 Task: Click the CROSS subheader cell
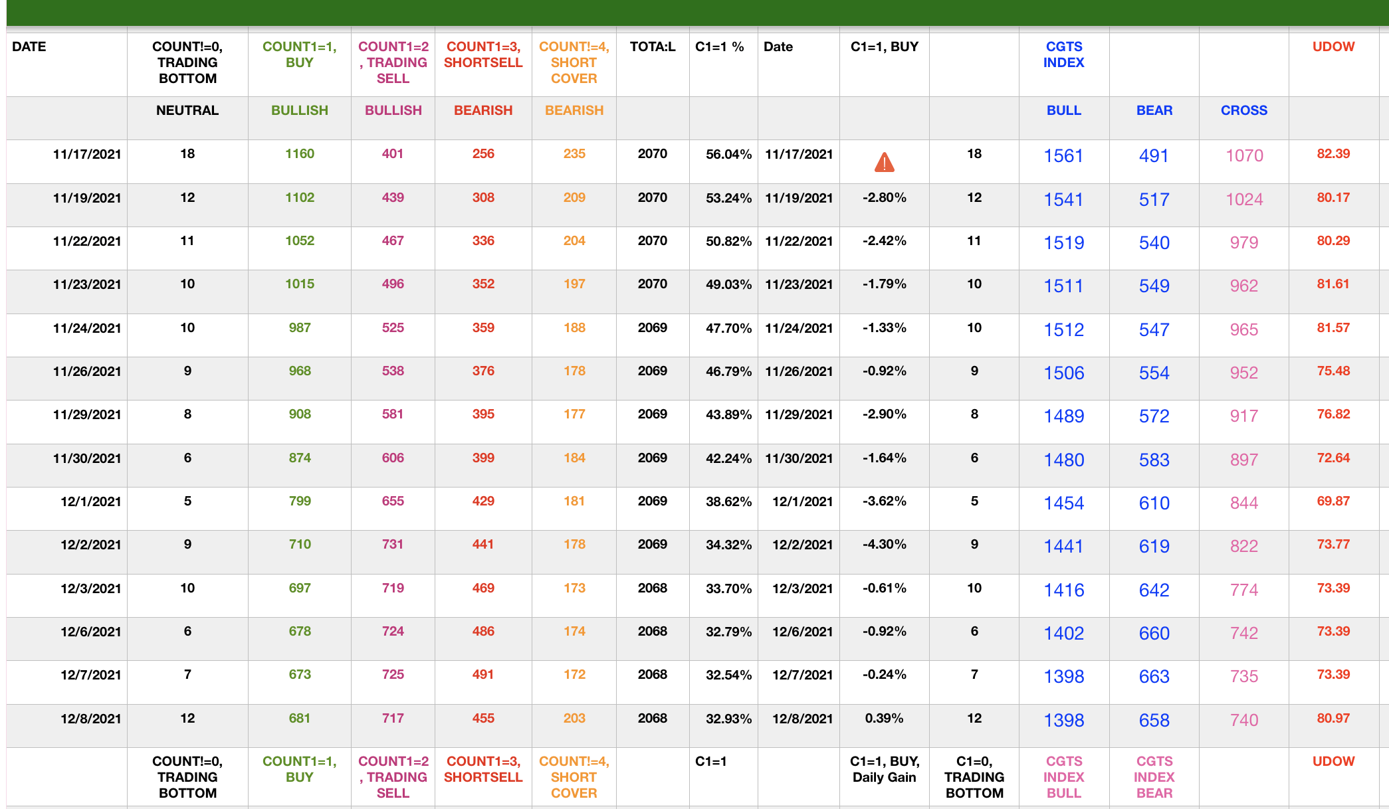click(1243, 111)
